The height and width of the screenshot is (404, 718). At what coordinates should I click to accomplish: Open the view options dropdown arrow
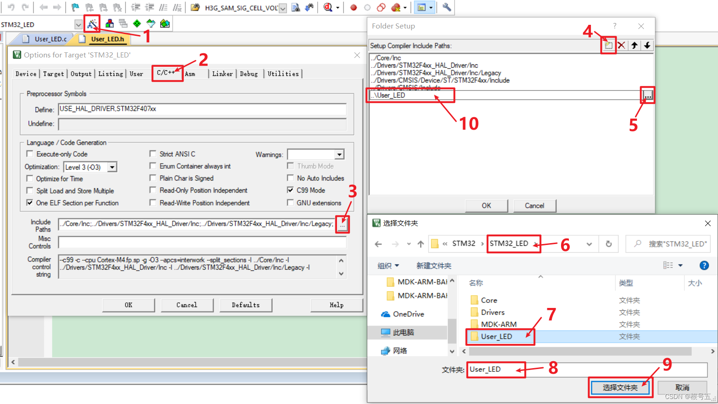click(x=680, y=265)
